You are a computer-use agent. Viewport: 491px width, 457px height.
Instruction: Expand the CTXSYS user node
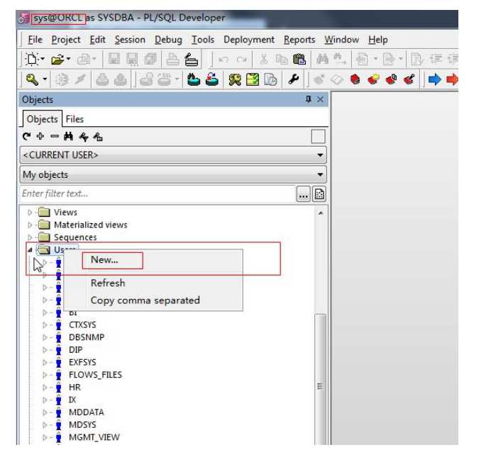(x=45, y=325)
